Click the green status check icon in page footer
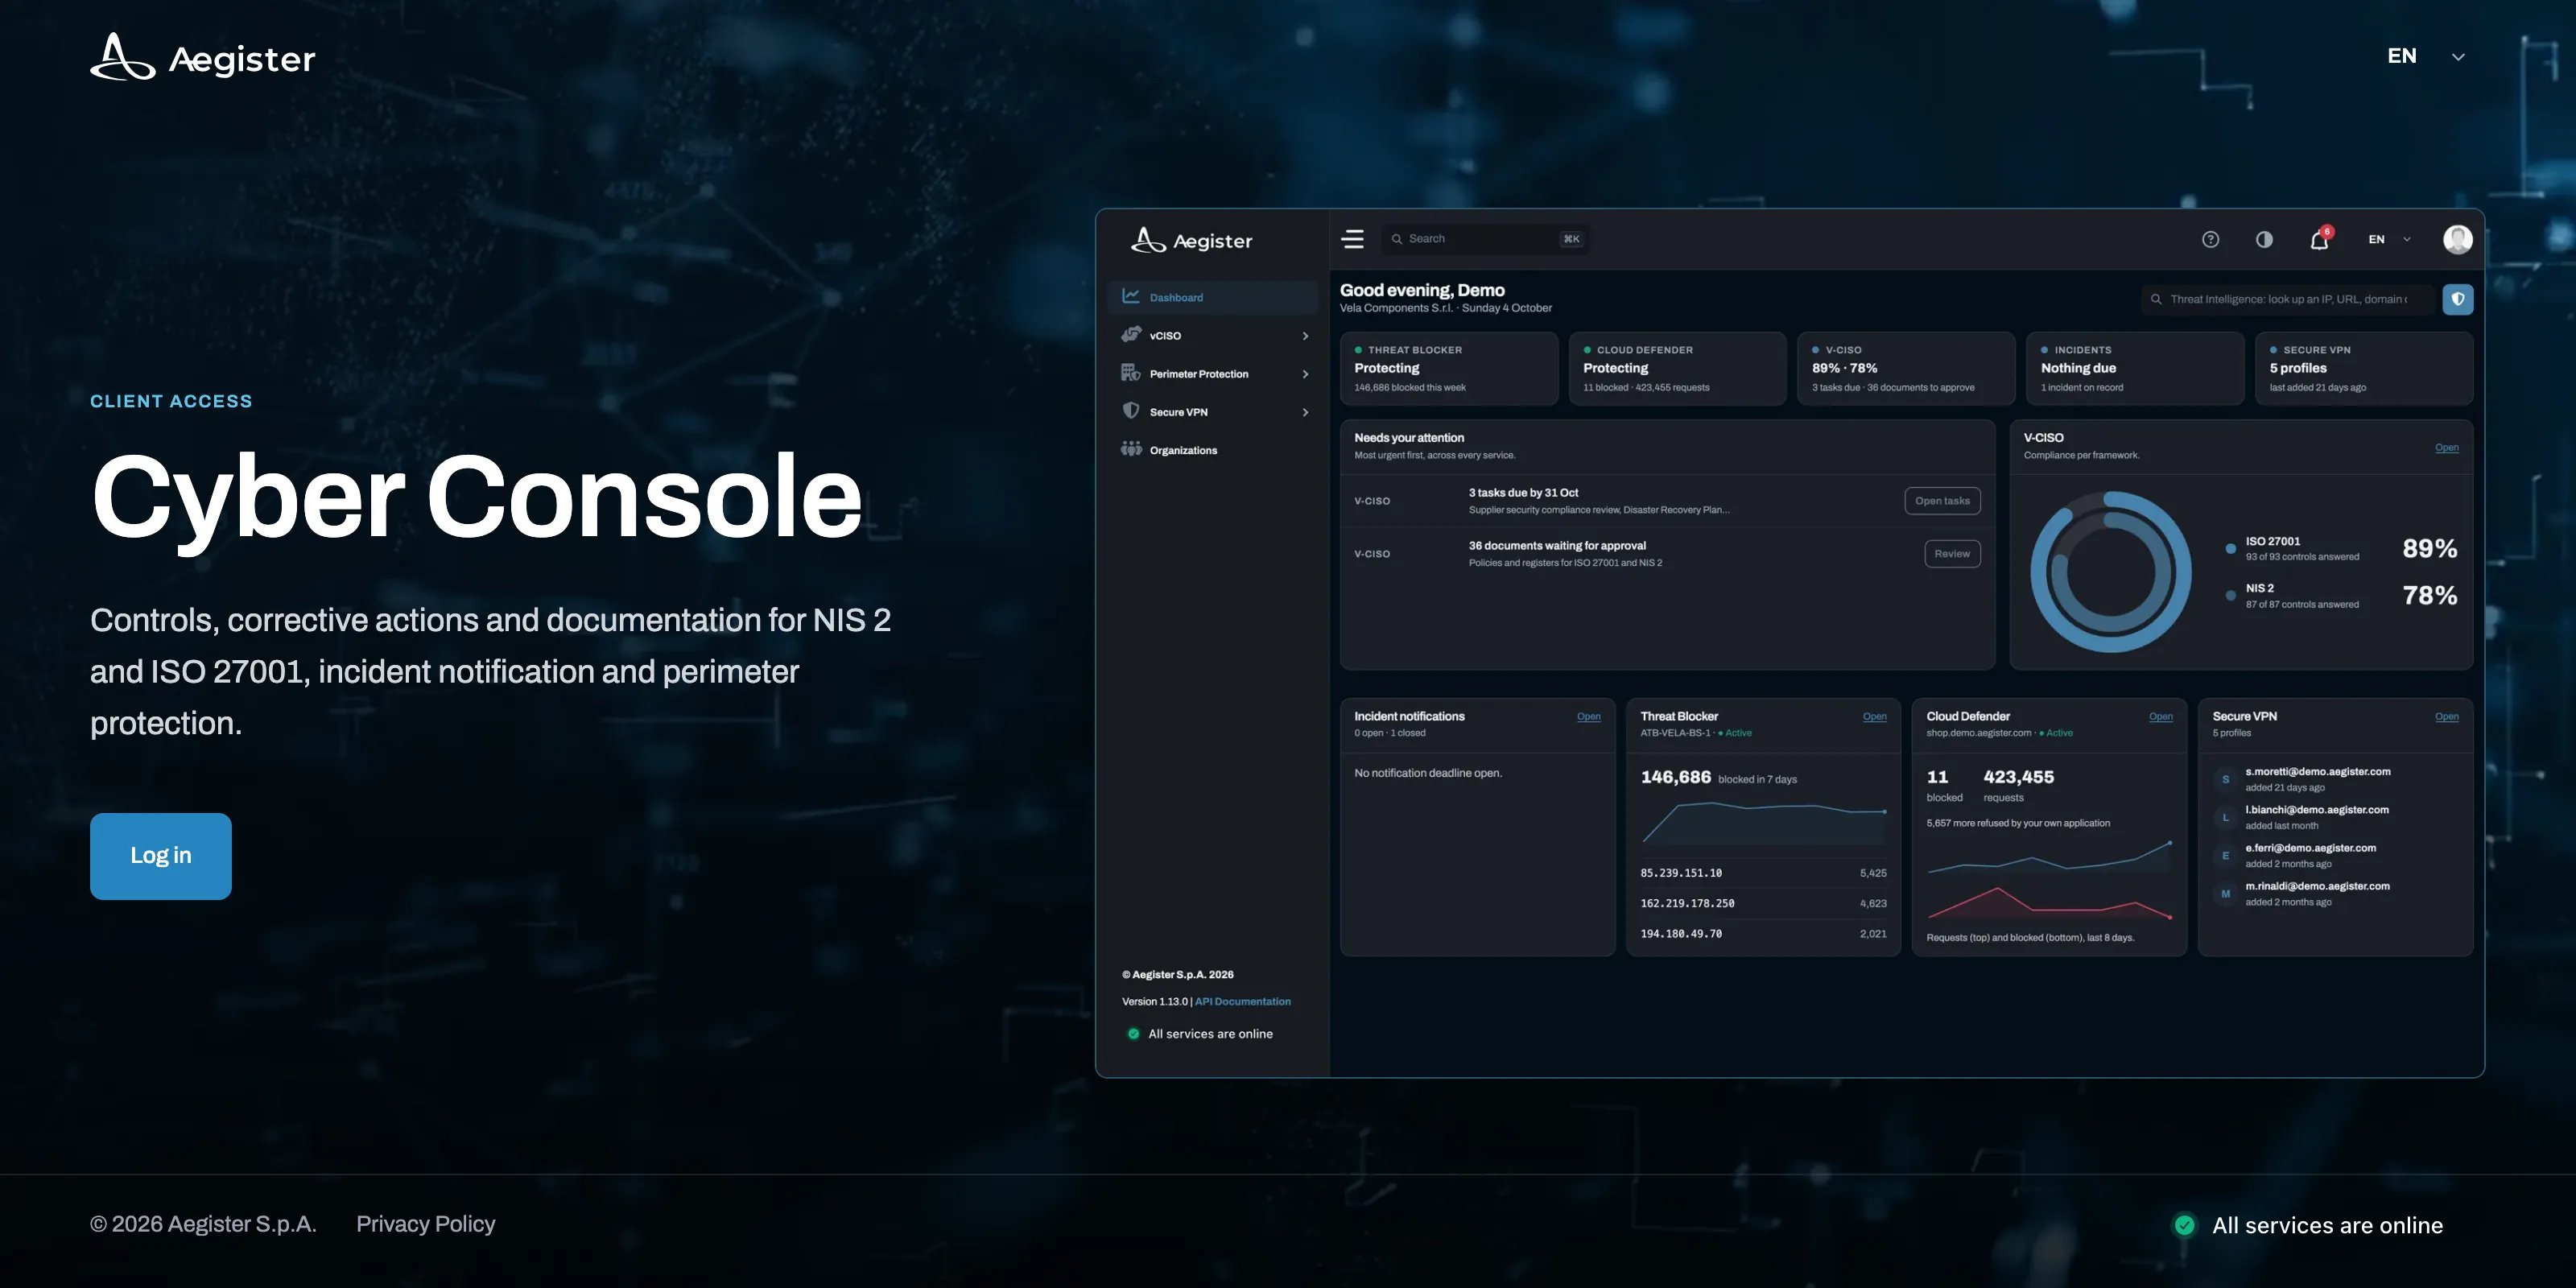The width and height of the screenshot is (2576, 1288). [2185, 1225]
